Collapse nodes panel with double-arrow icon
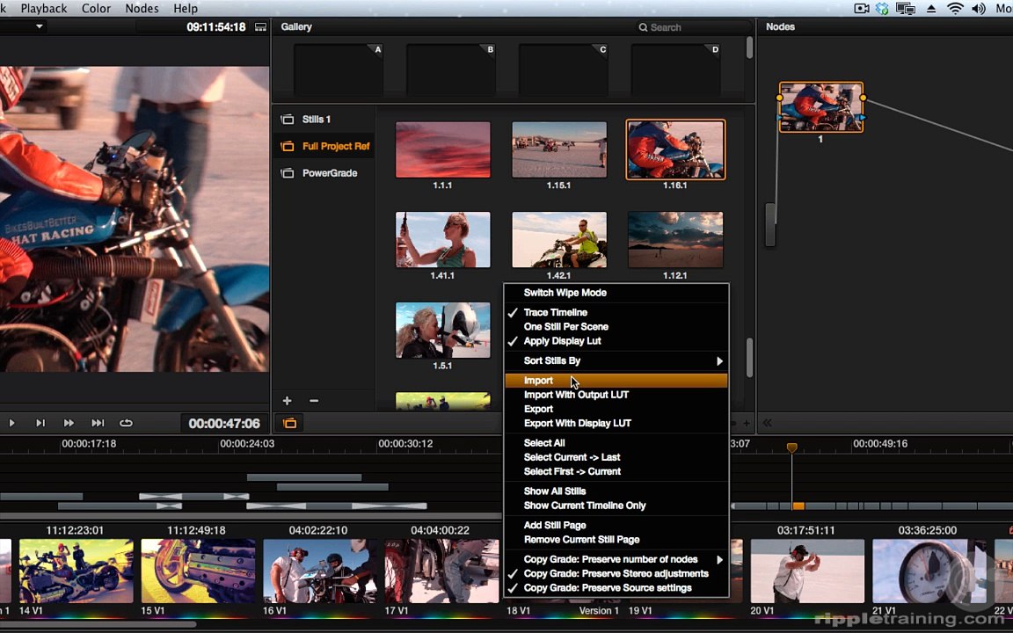This screenshot has width=1013, height=633. click(768, 423)
